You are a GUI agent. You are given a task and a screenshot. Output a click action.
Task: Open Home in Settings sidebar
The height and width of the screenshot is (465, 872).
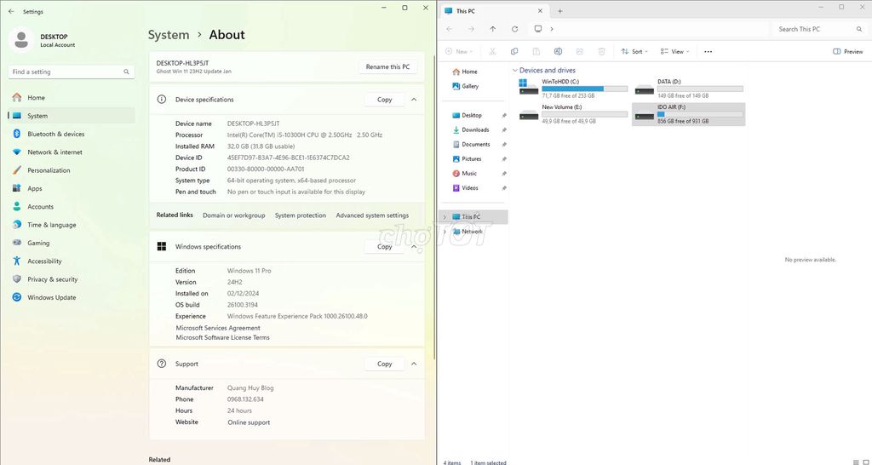click(72, 97)
